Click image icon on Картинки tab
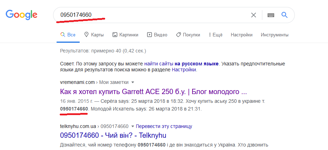The height and width of the screenshot is (150, 328). pyautogui.click(x=115, y=35)
